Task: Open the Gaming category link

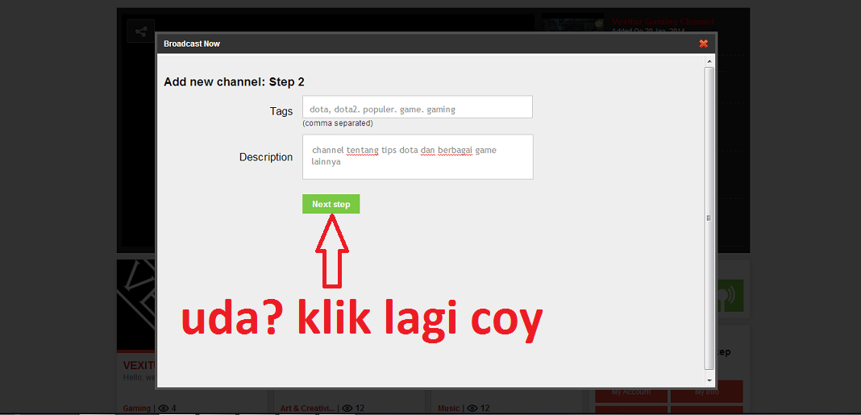Action: tap(136, 409)
